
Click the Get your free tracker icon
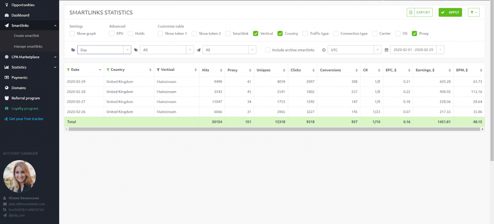(6, 119)
